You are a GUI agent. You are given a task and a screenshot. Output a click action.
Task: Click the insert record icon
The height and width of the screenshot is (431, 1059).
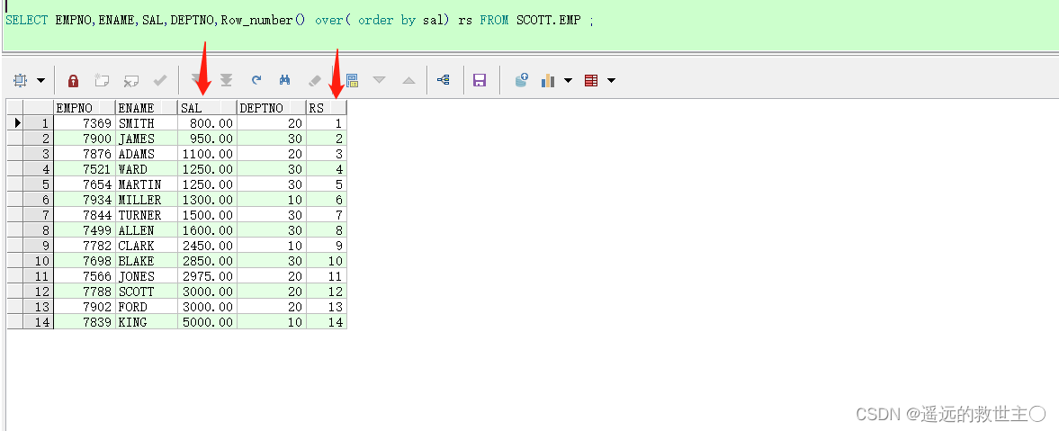(102, 81)
